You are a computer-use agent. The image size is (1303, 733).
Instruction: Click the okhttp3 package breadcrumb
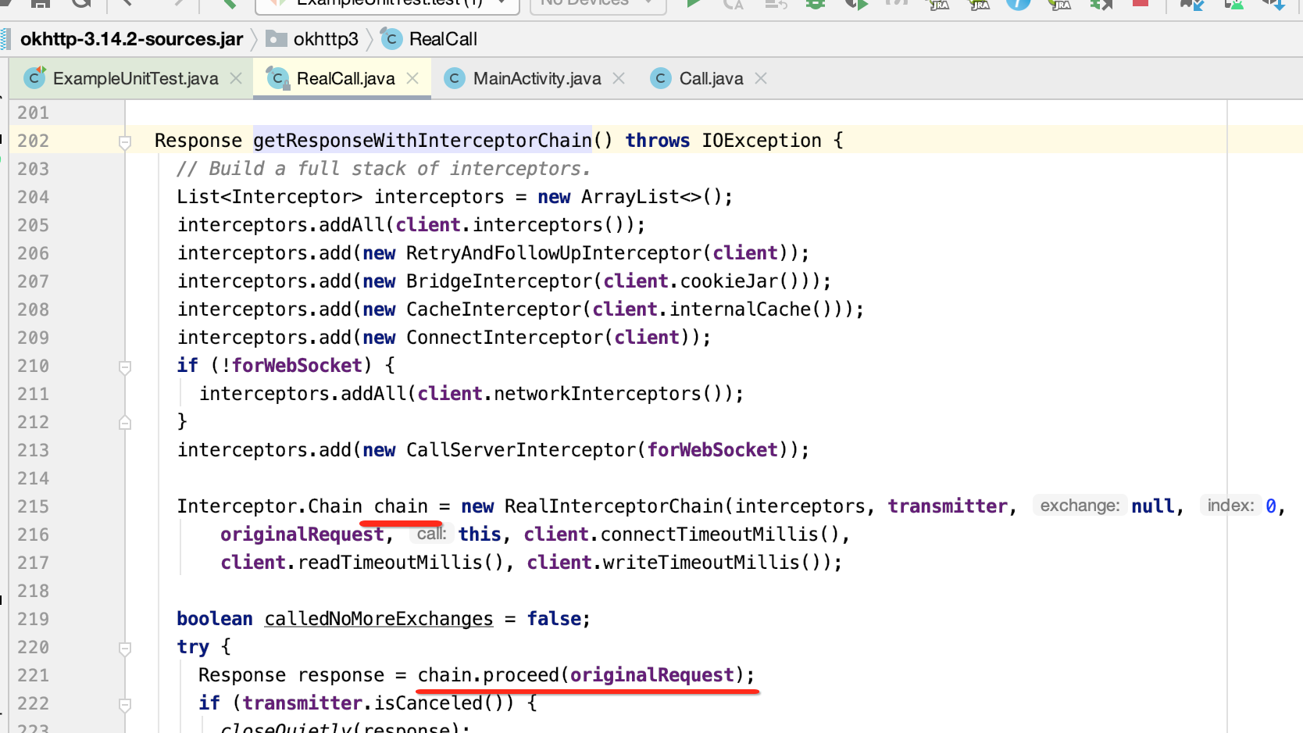pyautogui.click(x=326, y=39)
